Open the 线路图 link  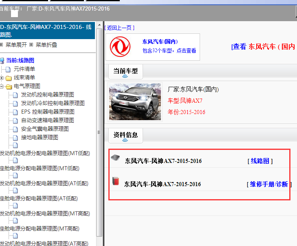(260, 161)
